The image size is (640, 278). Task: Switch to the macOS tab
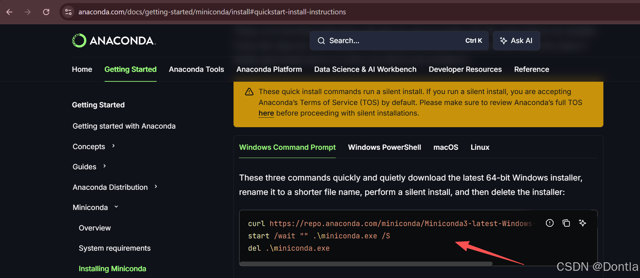(x=446, y=147)
